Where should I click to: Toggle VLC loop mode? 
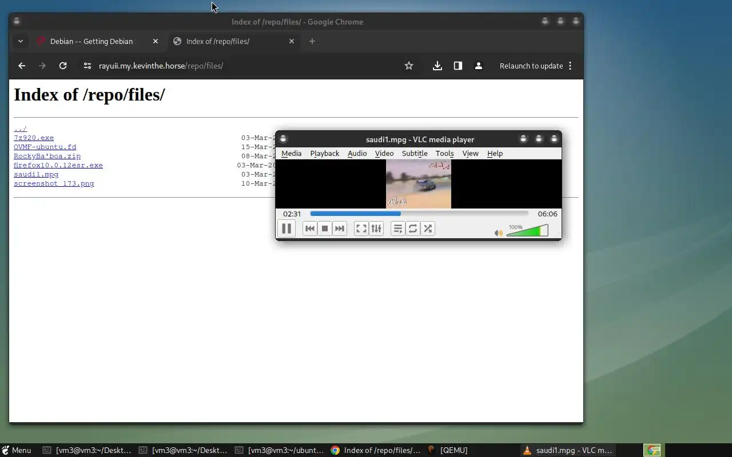(x=413, y=228)
